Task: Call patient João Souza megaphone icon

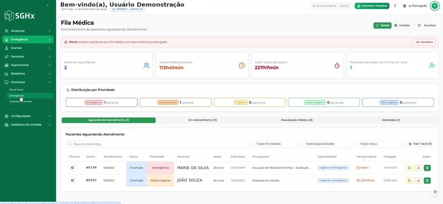Action: tap(72, 180)
